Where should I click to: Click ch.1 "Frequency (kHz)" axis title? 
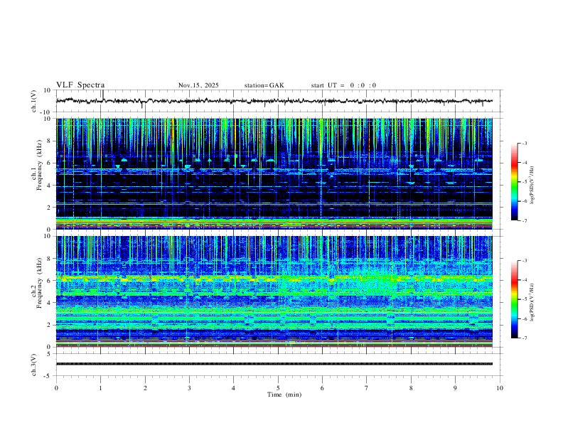pyautogui.click(x=40, y=164)
